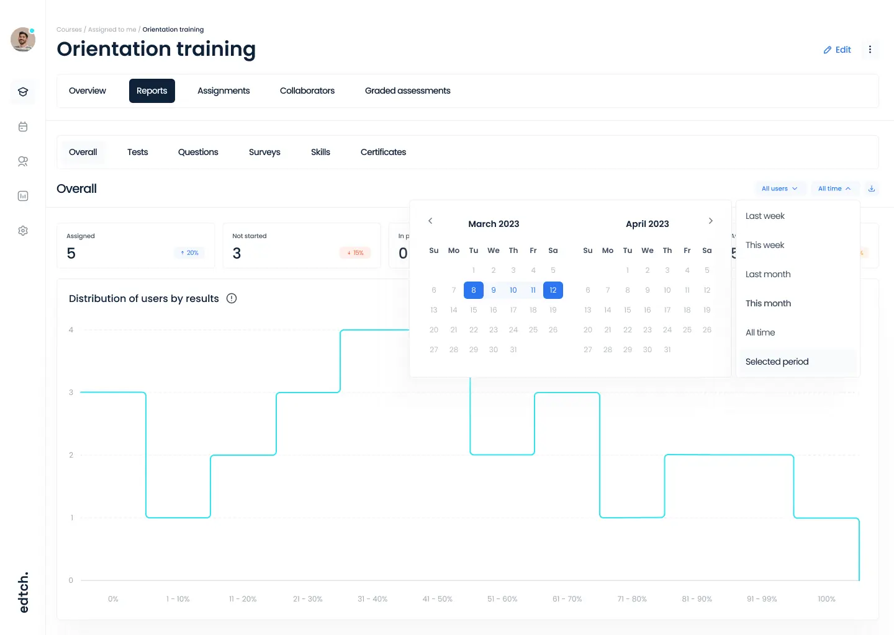Select March 12 in the calendar
Screen dimensions: 894x635
pyautogui.click(x=553, y=290)
